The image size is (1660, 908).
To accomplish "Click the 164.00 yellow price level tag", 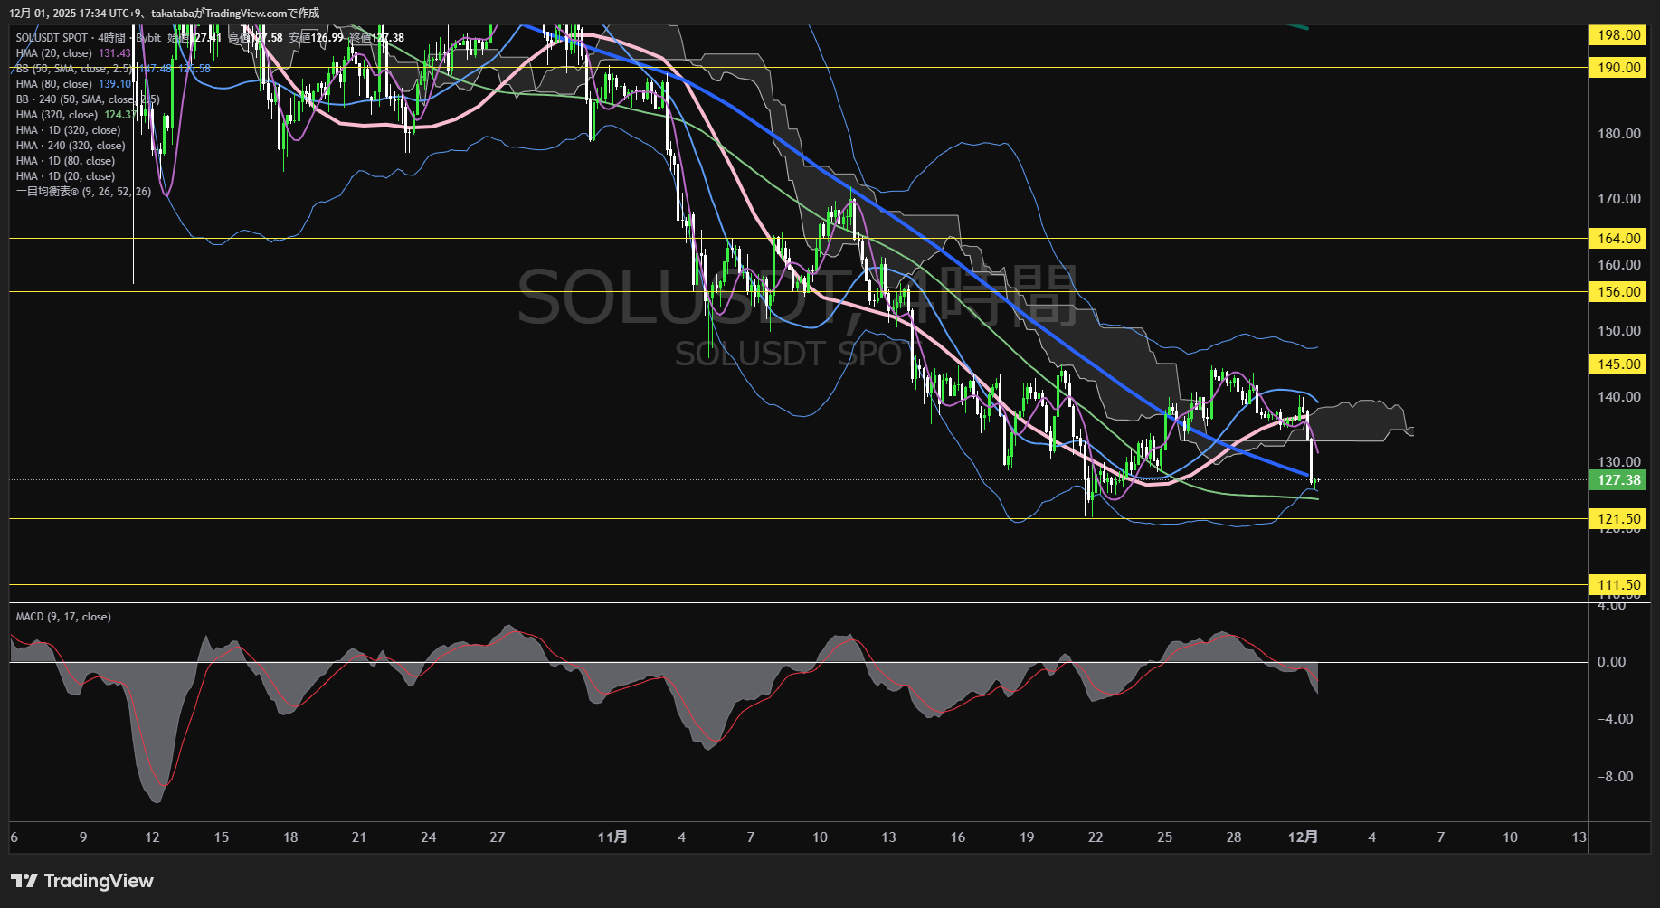I will [1617, 239].
